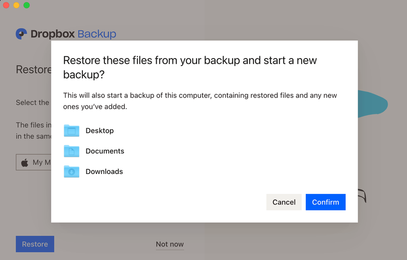Close the window with the red button
The height and width of the screenshot is (260, 407).
[x=6, y=5]
